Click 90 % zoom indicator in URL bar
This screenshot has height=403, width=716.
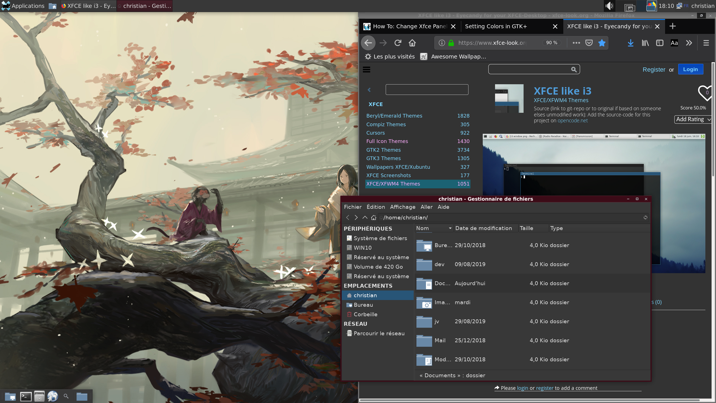[552, 43]
